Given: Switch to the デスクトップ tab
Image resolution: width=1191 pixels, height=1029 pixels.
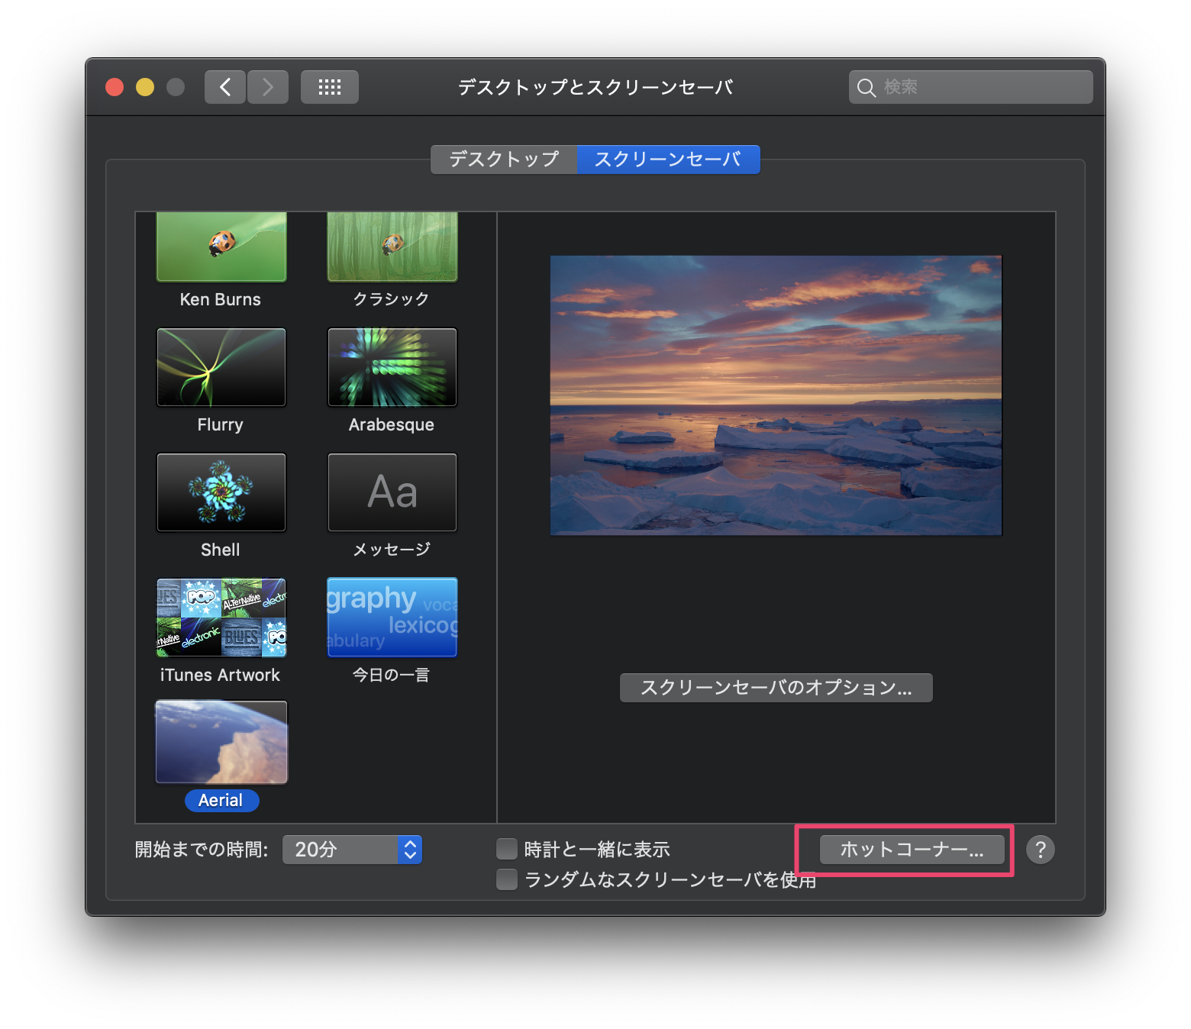Looking at the screenshot, I should 503,160.
